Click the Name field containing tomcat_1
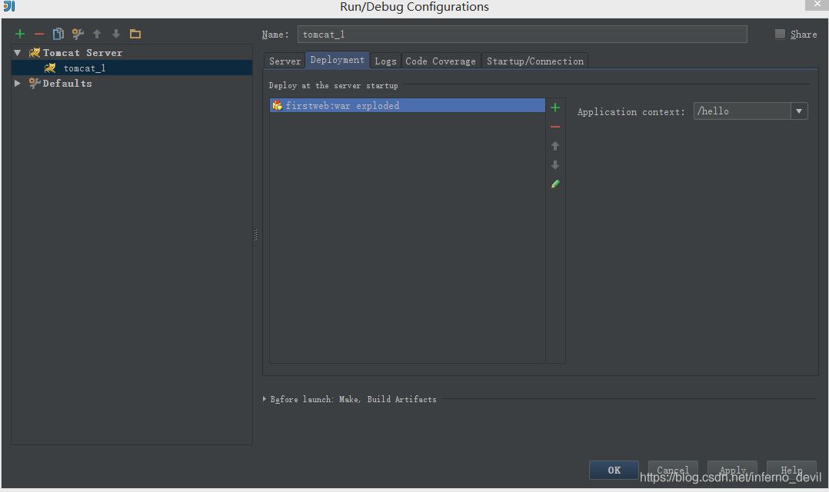 522,35
